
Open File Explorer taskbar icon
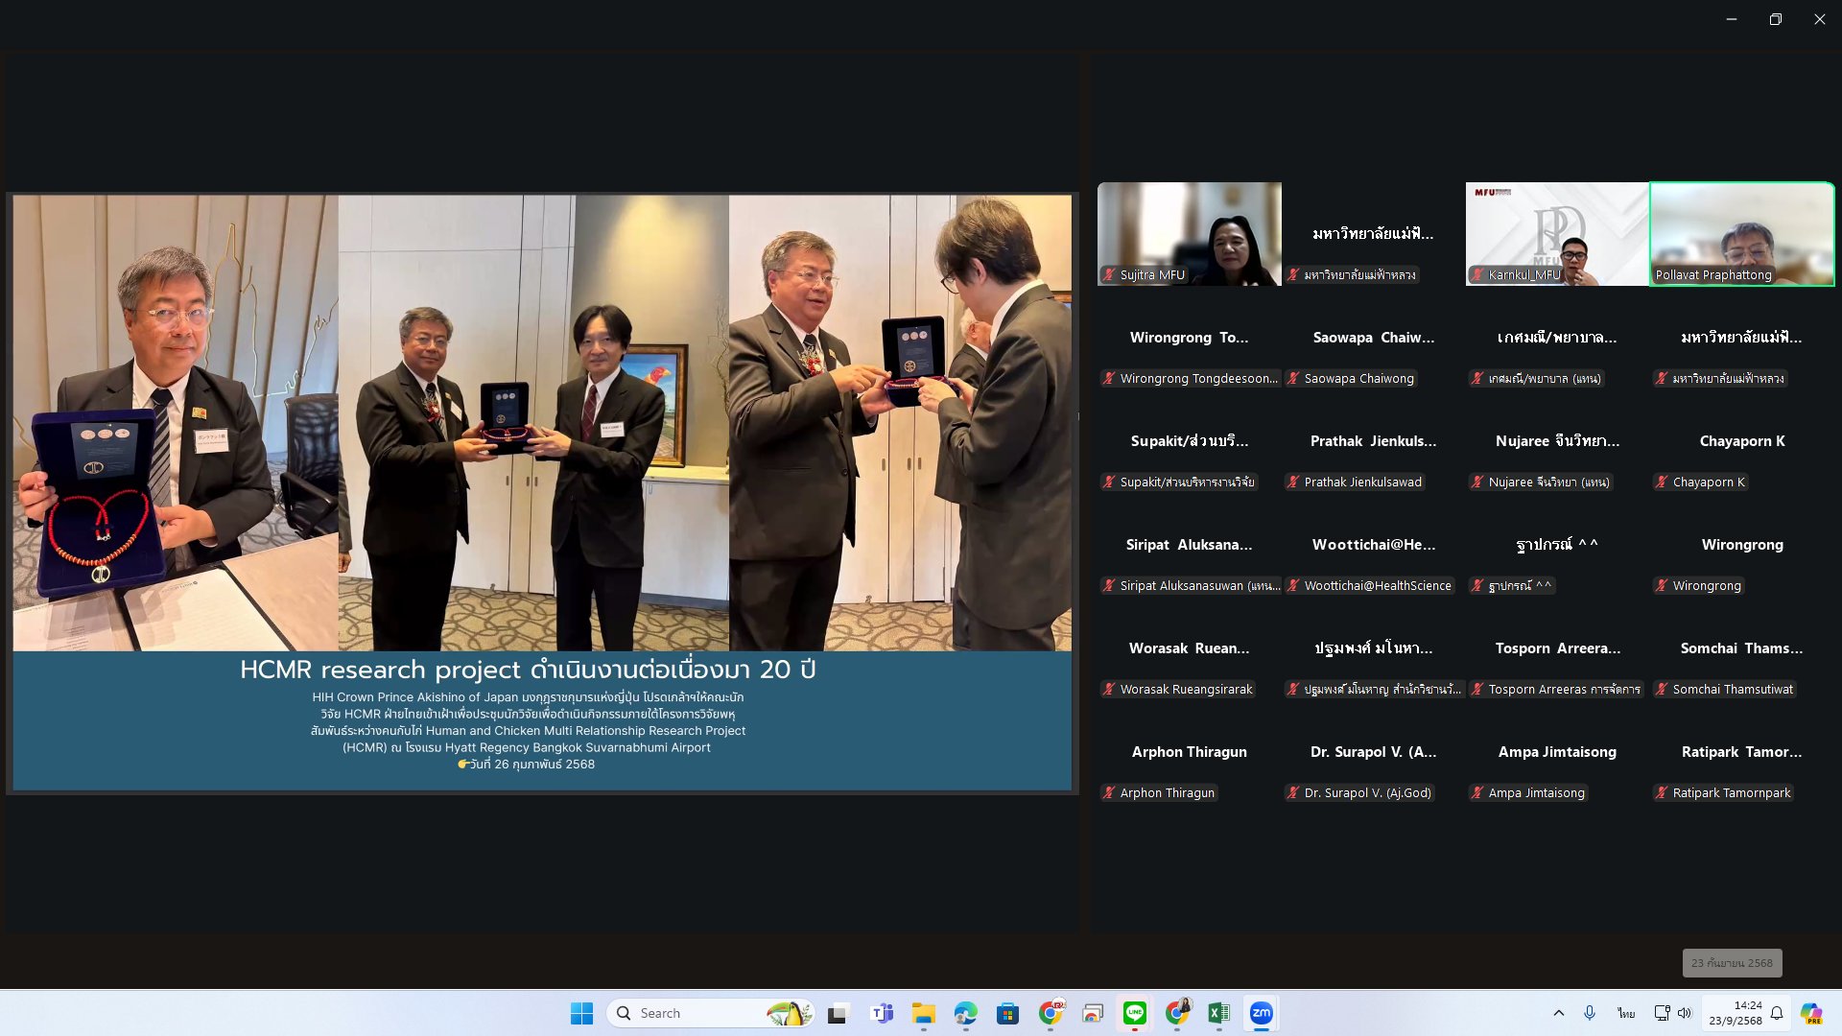923,1013
